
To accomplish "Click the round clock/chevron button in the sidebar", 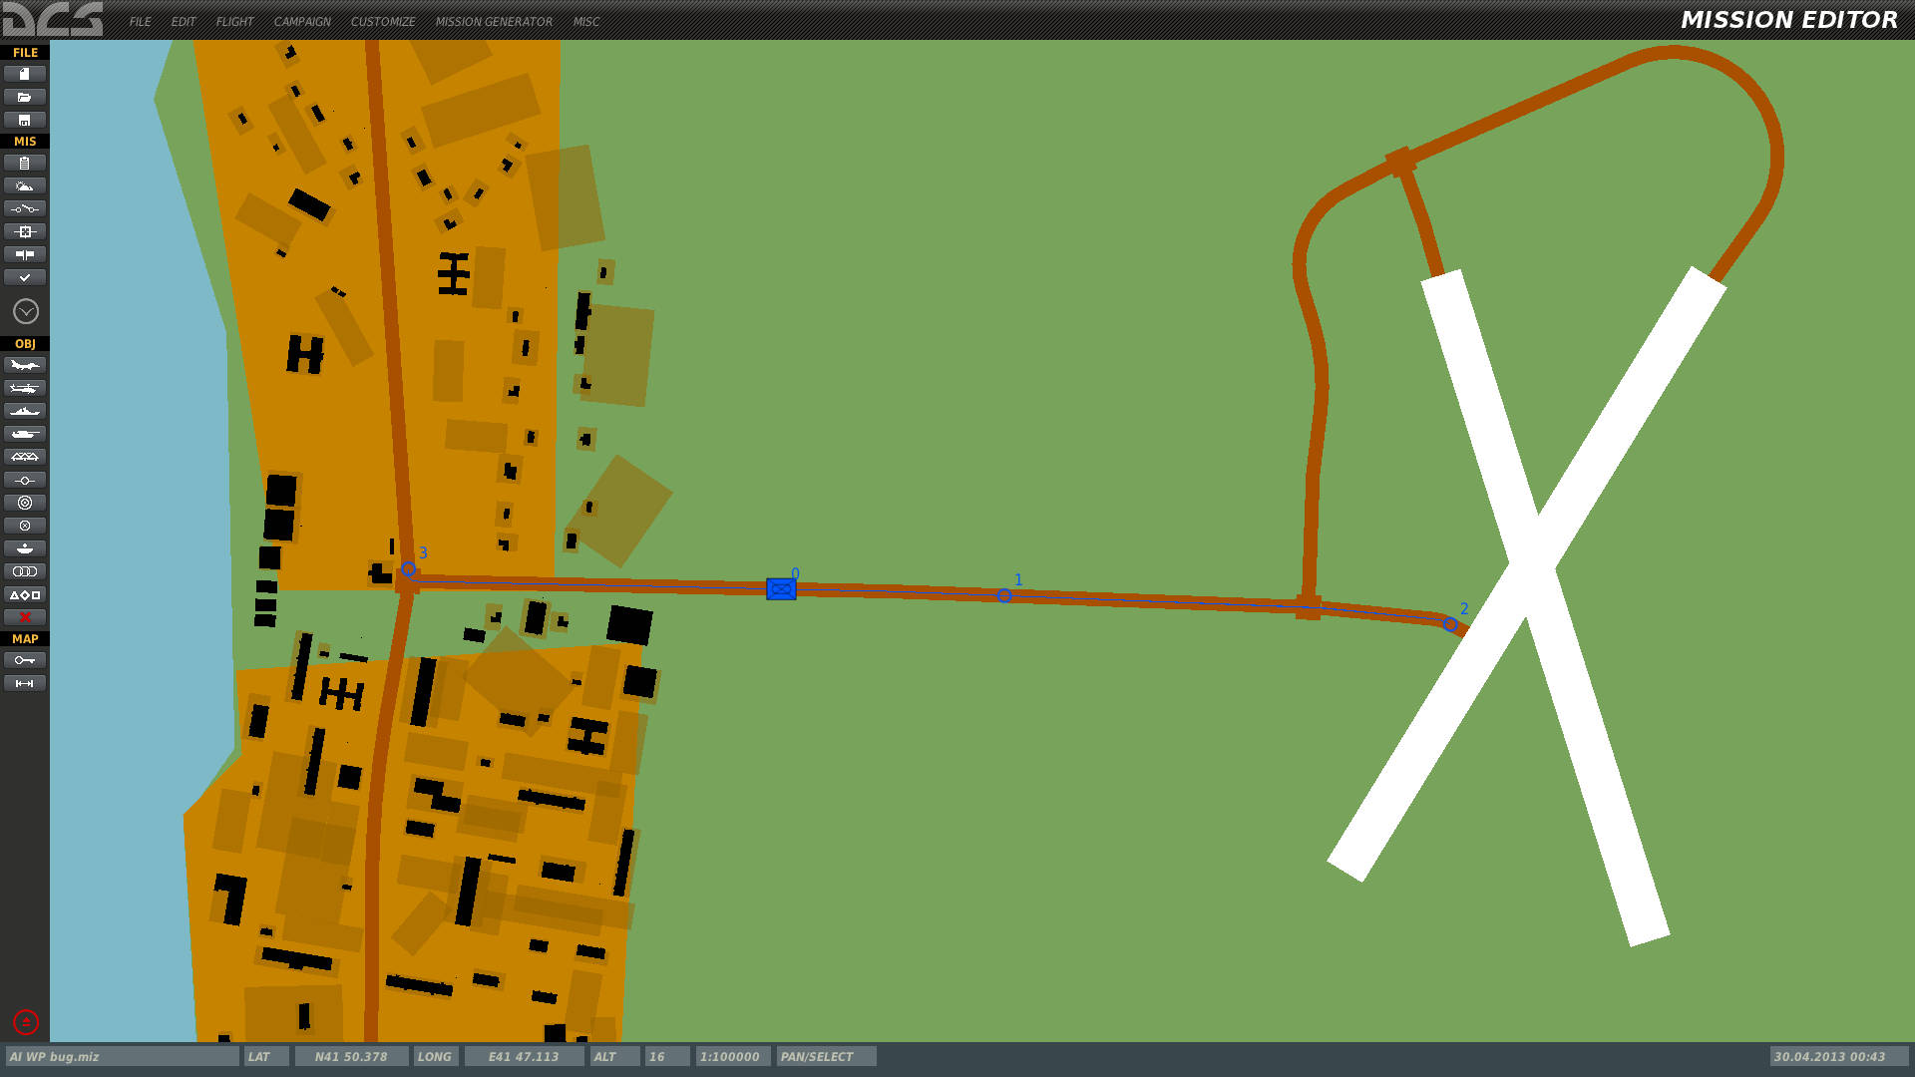I will pyautogui.click(x=26, y=312).
